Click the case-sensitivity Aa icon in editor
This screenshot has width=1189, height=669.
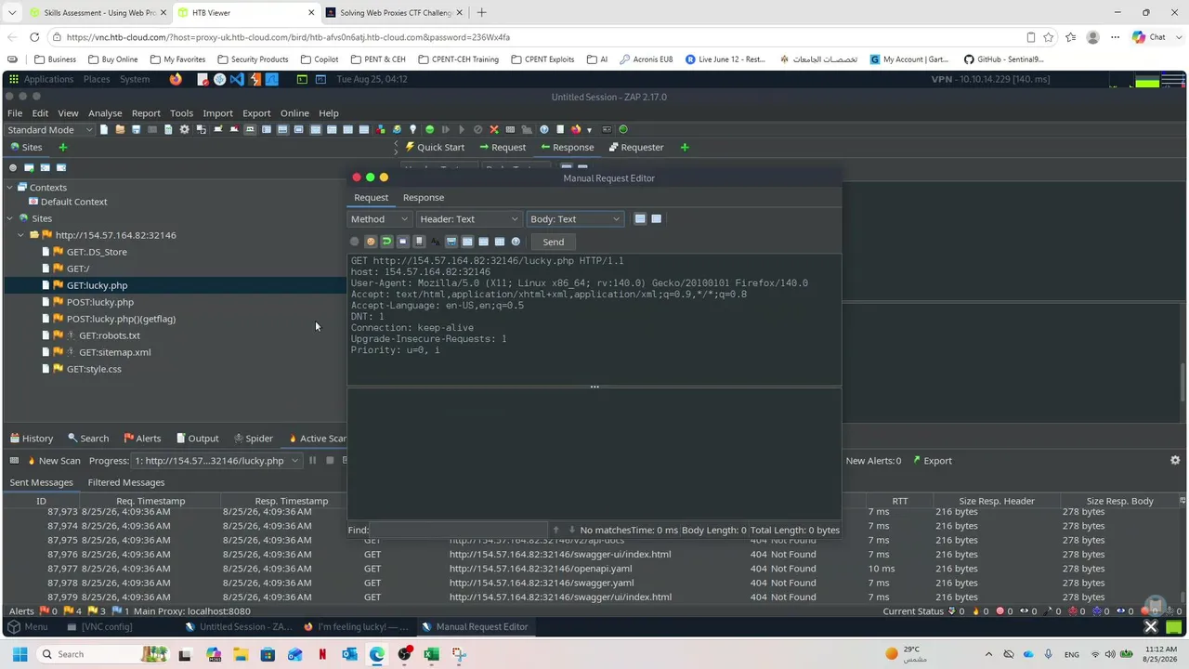(435, 242)
